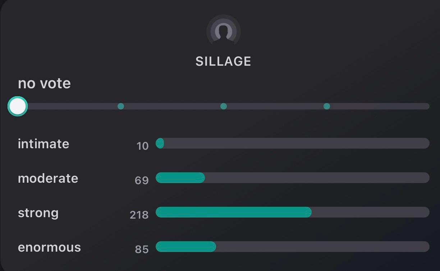Click the teal fill of the enormous bar

(185, 247)
